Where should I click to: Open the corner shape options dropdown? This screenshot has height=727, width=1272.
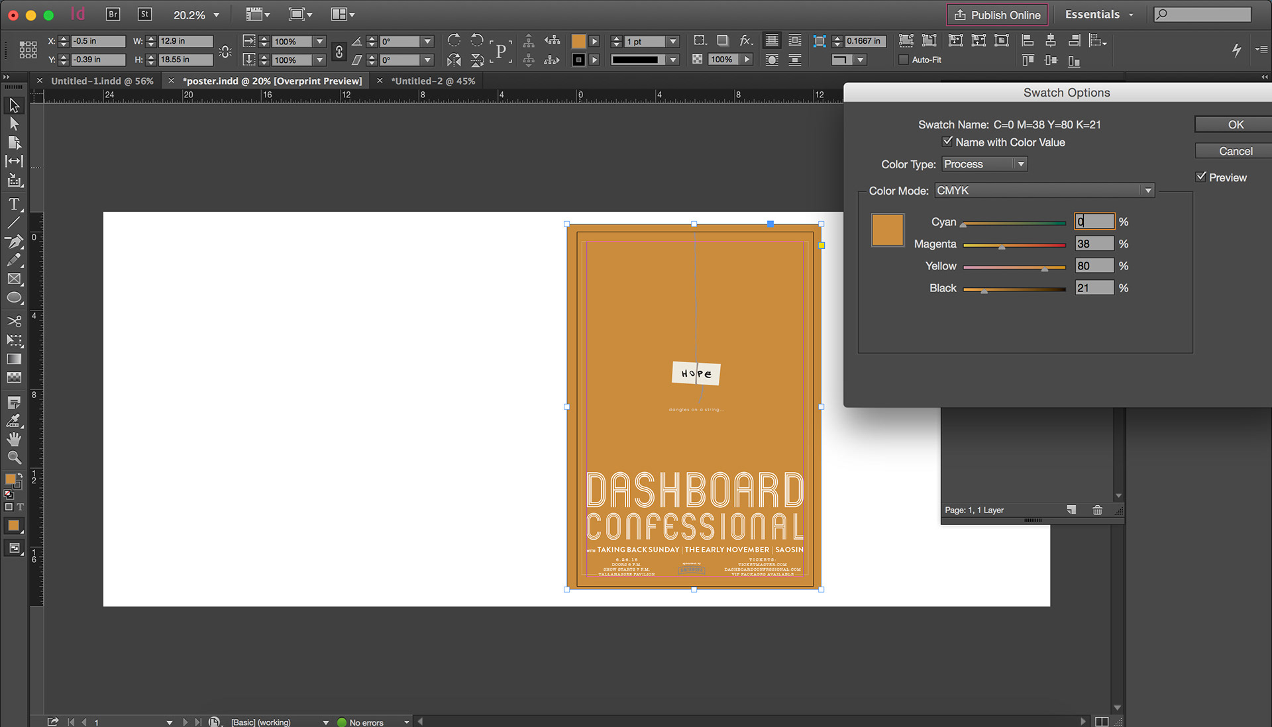coord(860,60)
